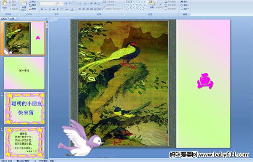Select the 聪明的小朋友 slide thumbnail

coord(24,108)
